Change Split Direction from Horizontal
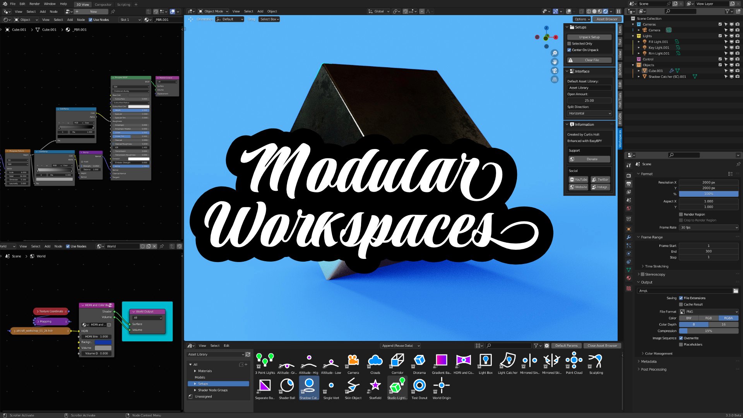Screen dimensions: 743x418 click(590, 113)
